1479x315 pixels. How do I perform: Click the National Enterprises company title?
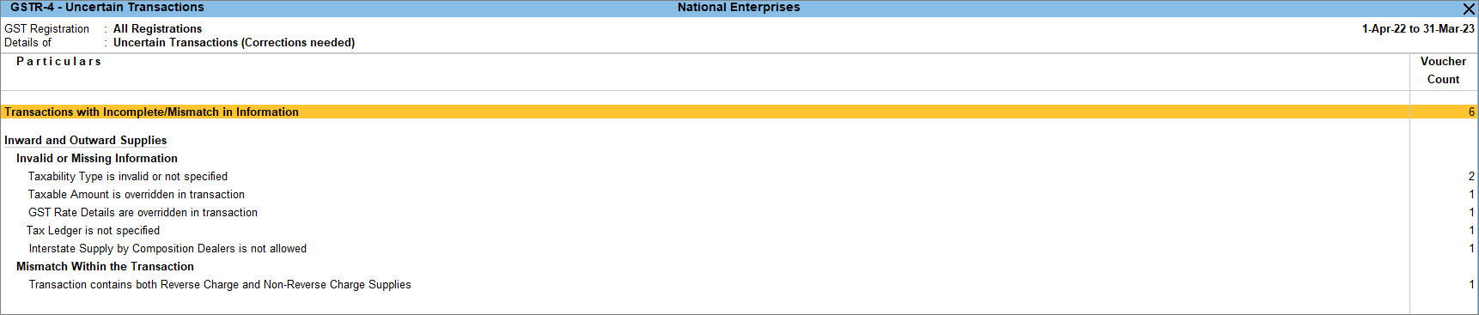739,7
